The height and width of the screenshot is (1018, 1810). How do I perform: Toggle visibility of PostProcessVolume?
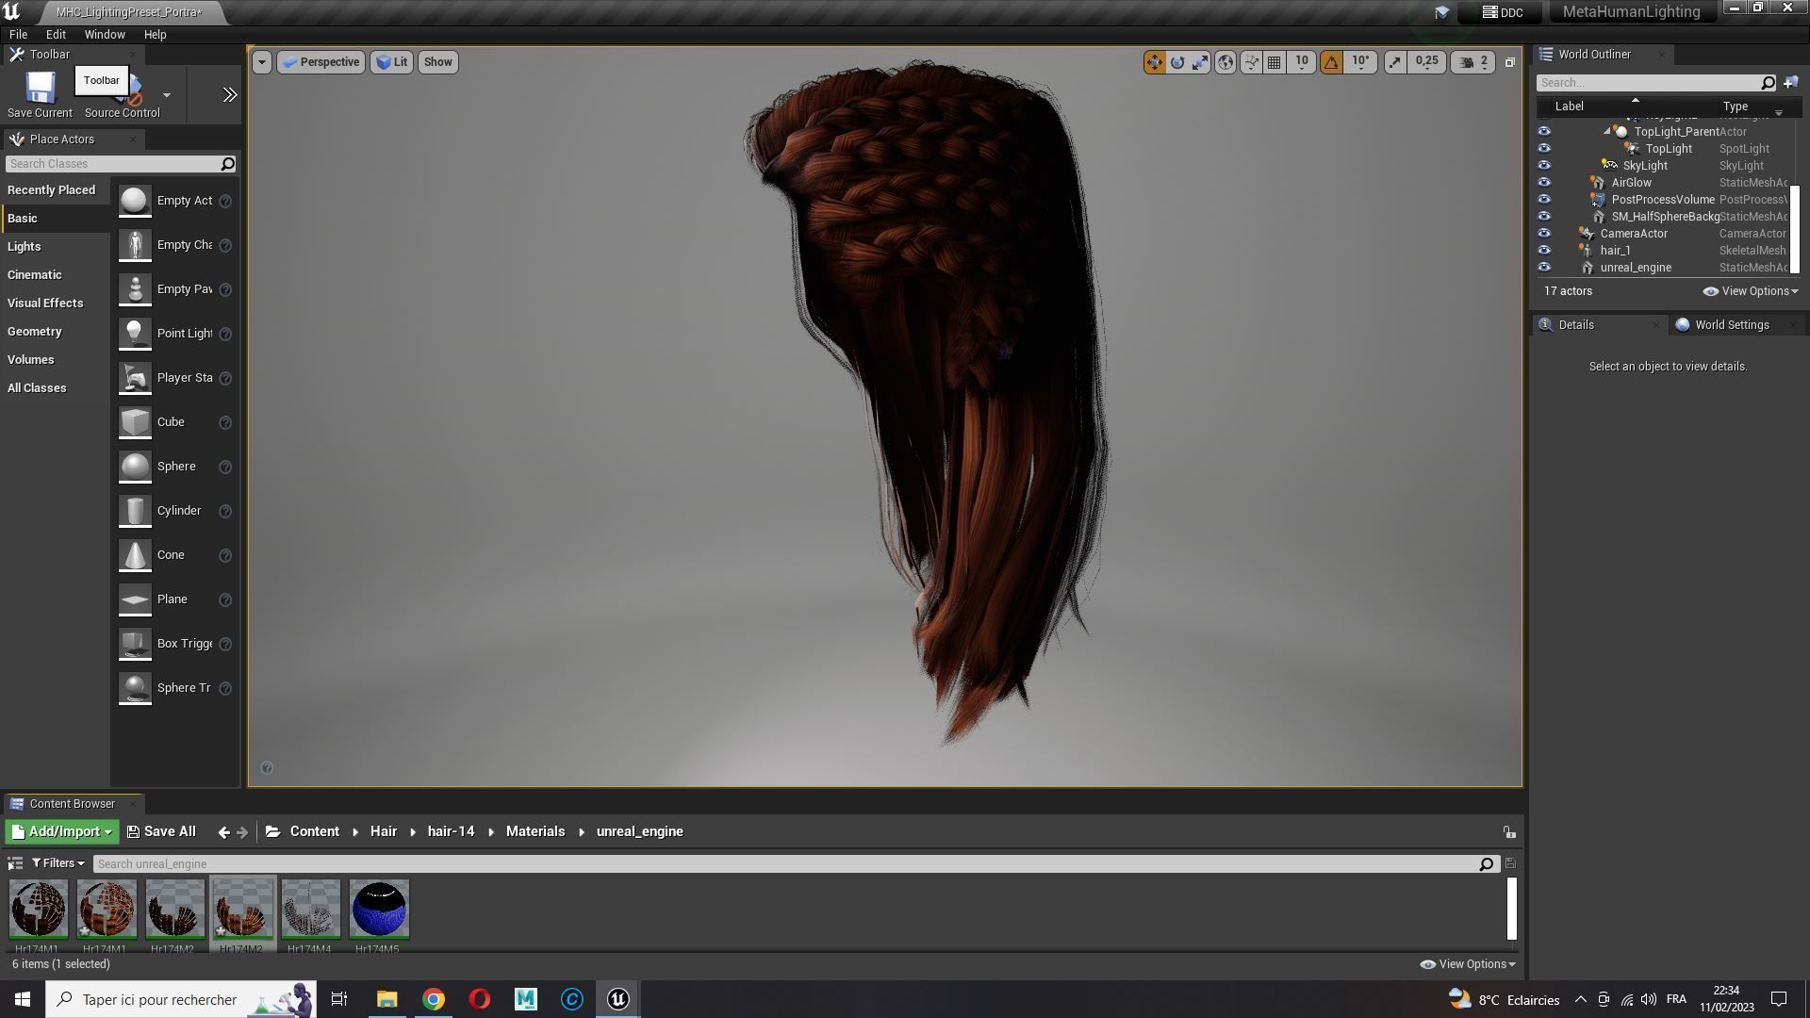(x=1544, y=200)
